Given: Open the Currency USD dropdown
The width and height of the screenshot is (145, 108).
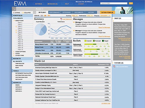Looking at the screenshot, I should pyautogui.click(x=75, y=16).
